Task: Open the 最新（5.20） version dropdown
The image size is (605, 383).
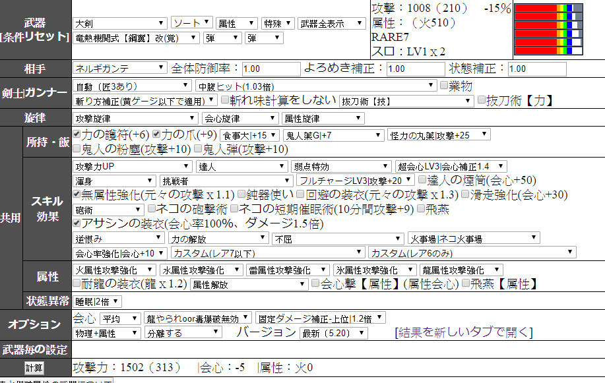Action: coord(334,333)
